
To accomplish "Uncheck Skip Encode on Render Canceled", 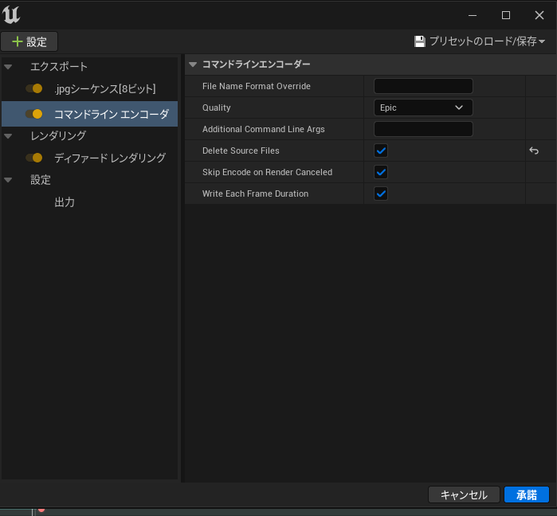I will (x=381, y=172).
